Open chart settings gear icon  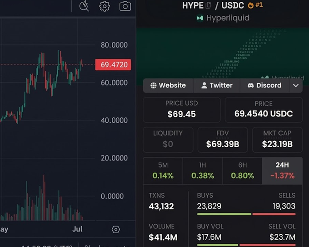(105, 6)
